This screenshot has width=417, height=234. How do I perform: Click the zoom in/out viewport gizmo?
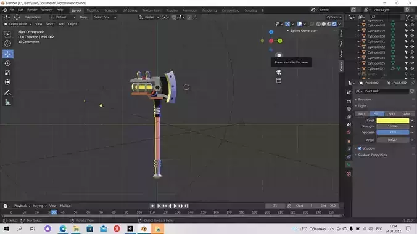click(x=279, y=55)
